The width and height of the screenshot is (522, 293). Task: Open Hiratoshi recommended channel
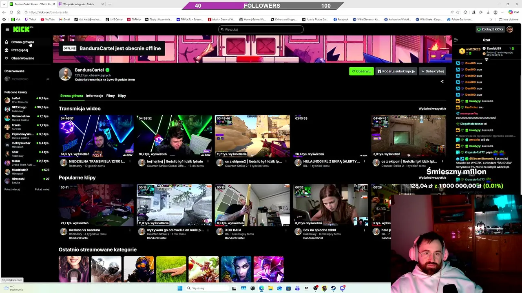coord(27,180)
